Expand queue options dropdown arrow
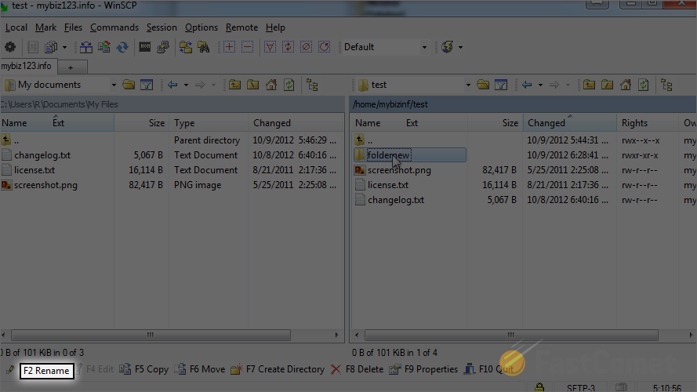697x392 pixels. click(460, 47)
